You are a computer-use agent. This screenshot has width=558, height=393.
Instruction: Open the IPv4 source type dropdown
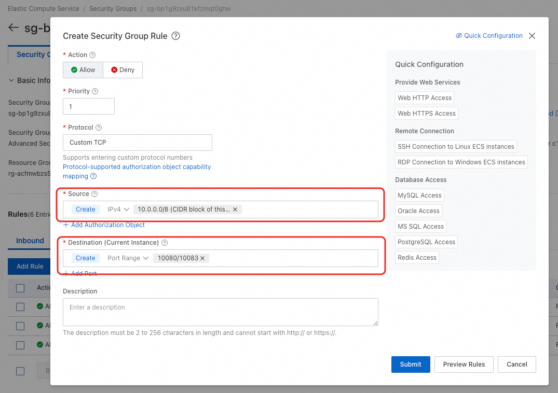click(x=118, y=209)
